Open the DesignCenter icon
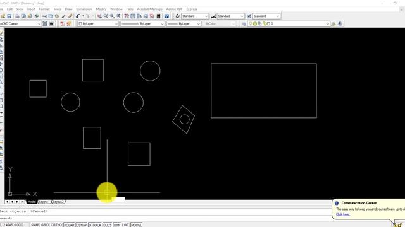The height and width of the screenshot is (227, 405). pyautogui.click(x=133, y=16)
